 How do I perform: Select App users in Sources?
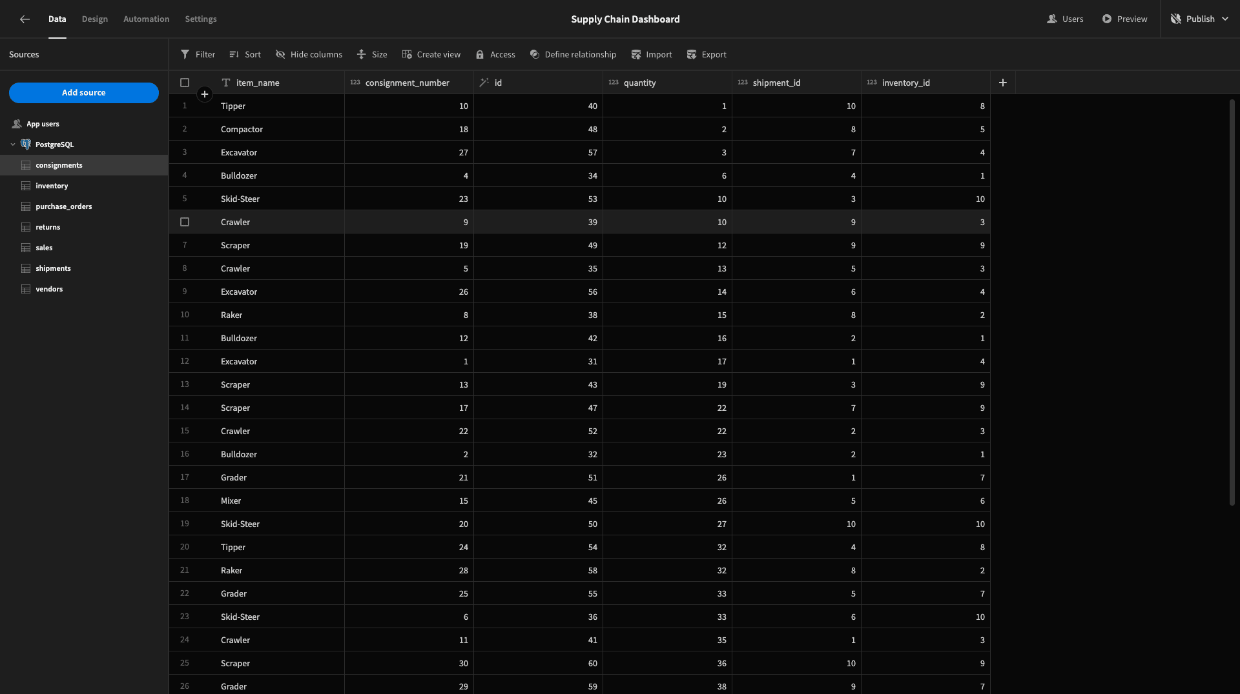84,124
